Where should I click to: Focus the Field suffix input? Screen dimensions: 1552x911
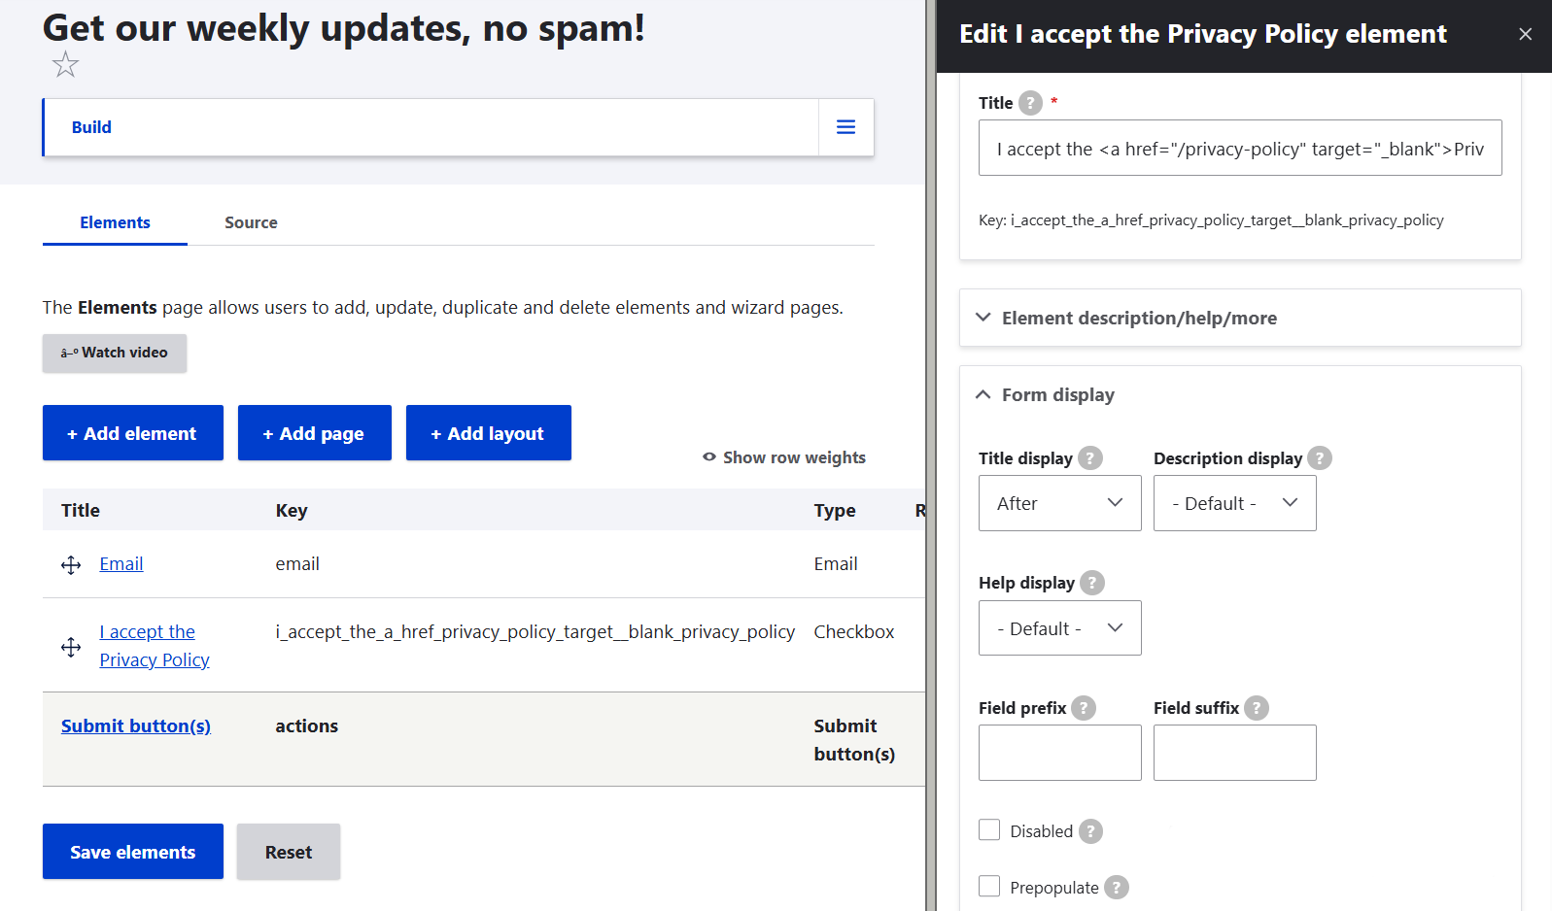[x=1234, y=753]
